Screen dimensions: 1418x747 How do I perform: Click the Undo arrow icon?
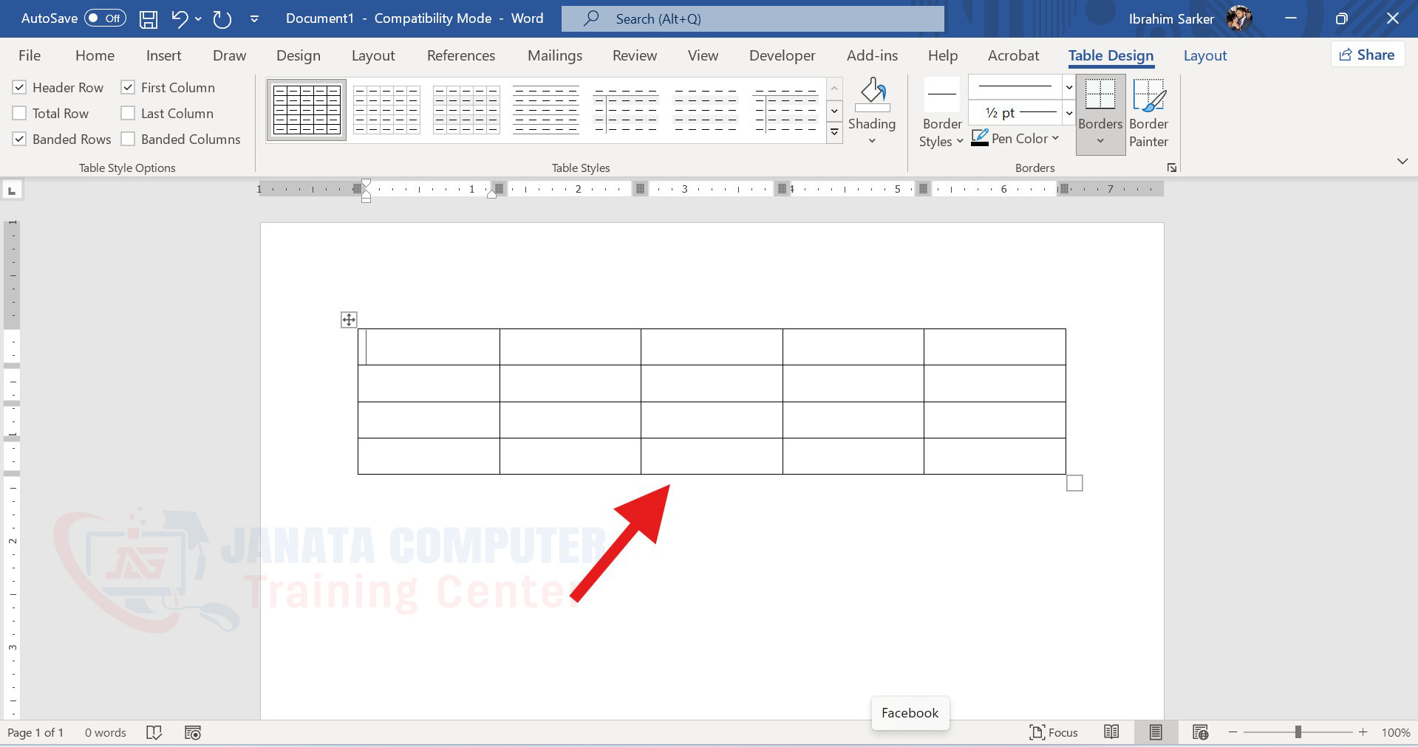point(180,19)
